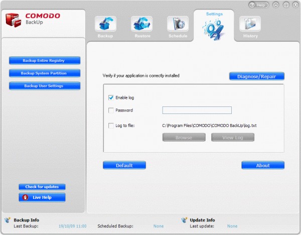Open the Backup tab icon
Image resolution: width=301 pixels, height=235 pixels.
105,24
